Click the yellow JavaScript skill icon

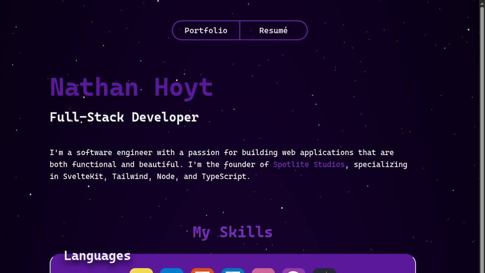click(141, 271)
